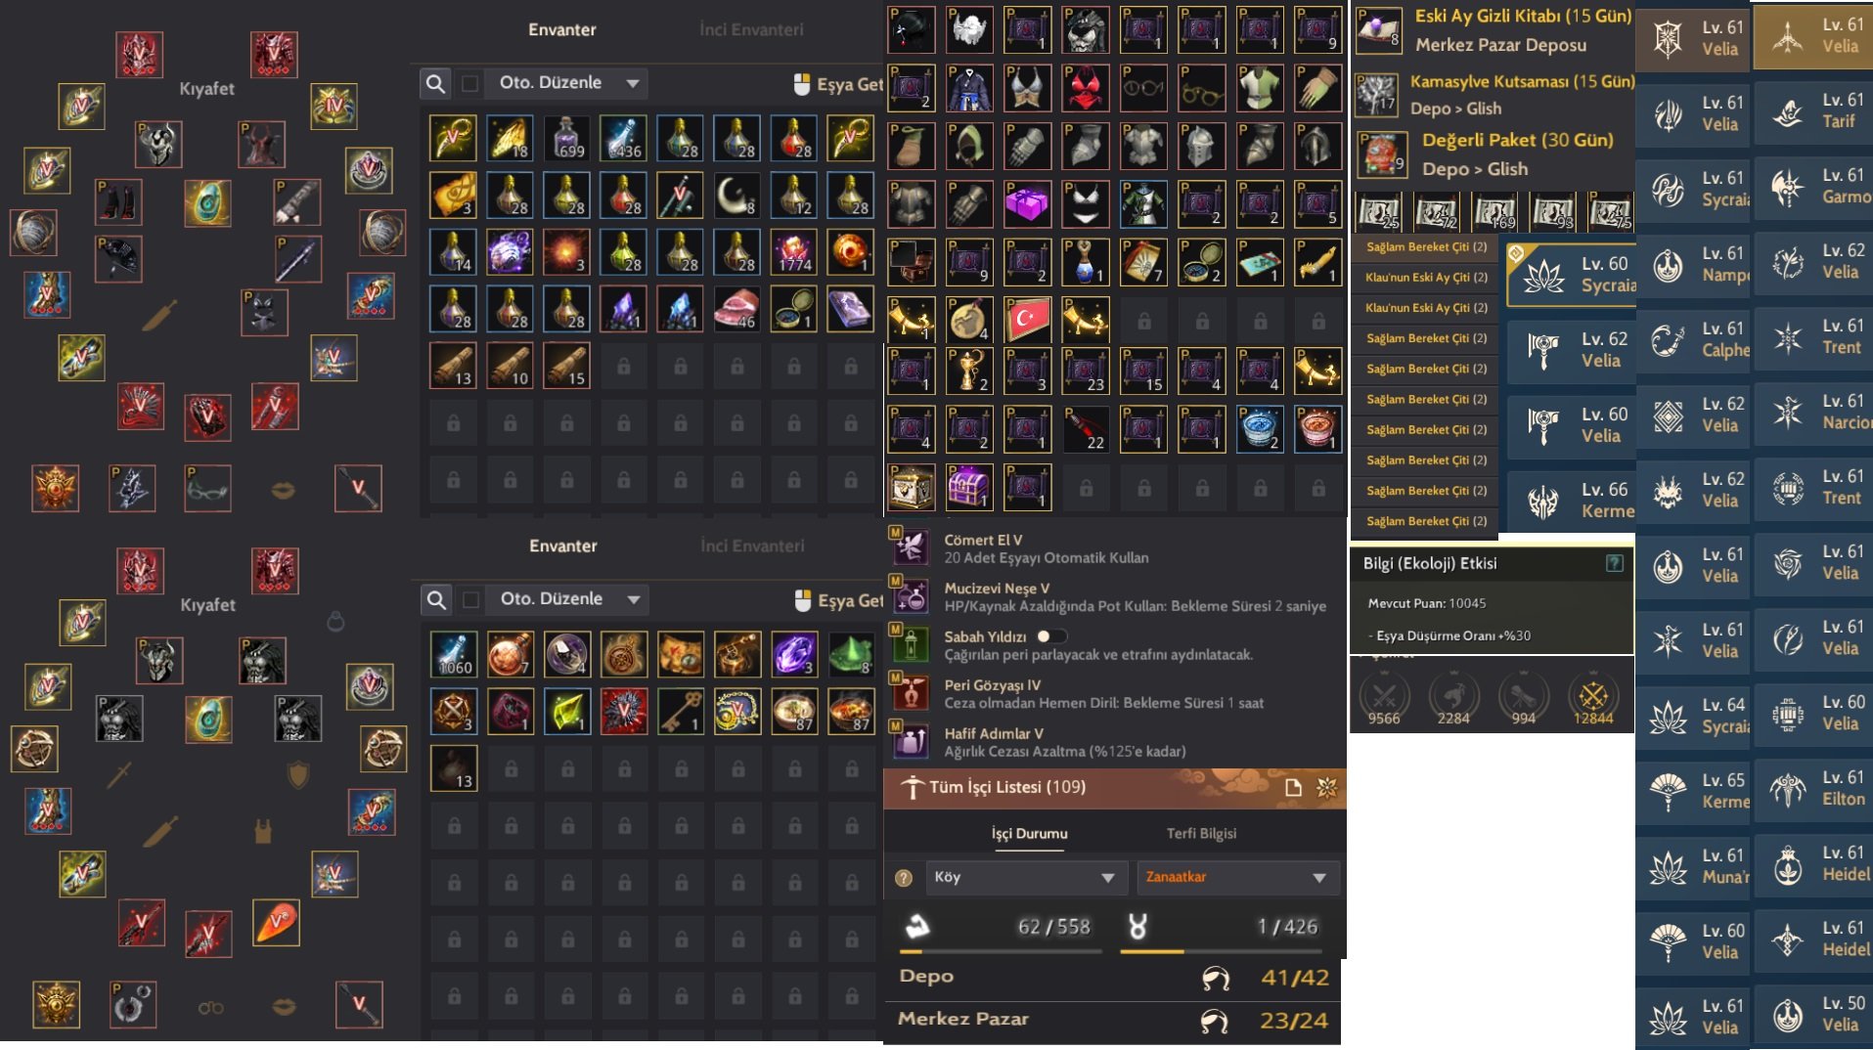
Task: Toggle the Sabah Yıldızı switch
Action: pyautogui.click(x=1050, y=636)
